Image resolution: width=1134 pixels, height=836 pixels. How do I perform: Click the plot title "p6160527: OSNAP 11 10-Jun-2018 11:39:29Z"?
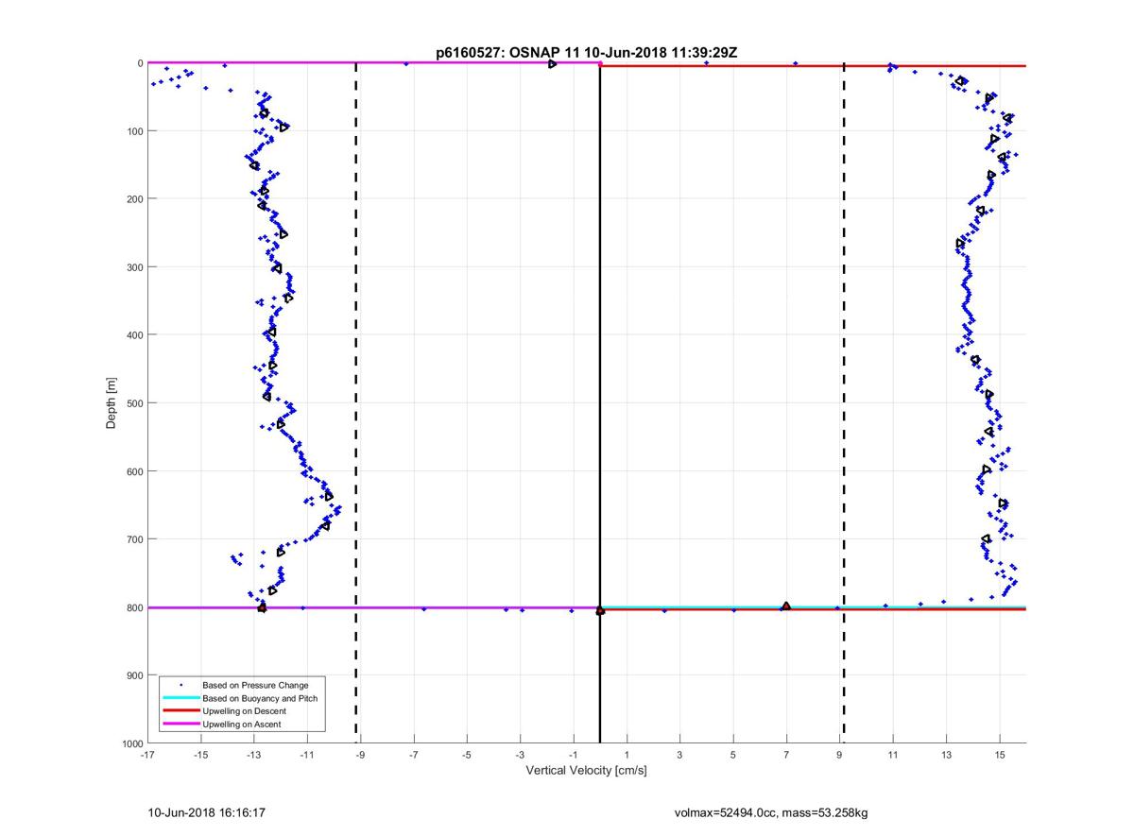[586, 53]
